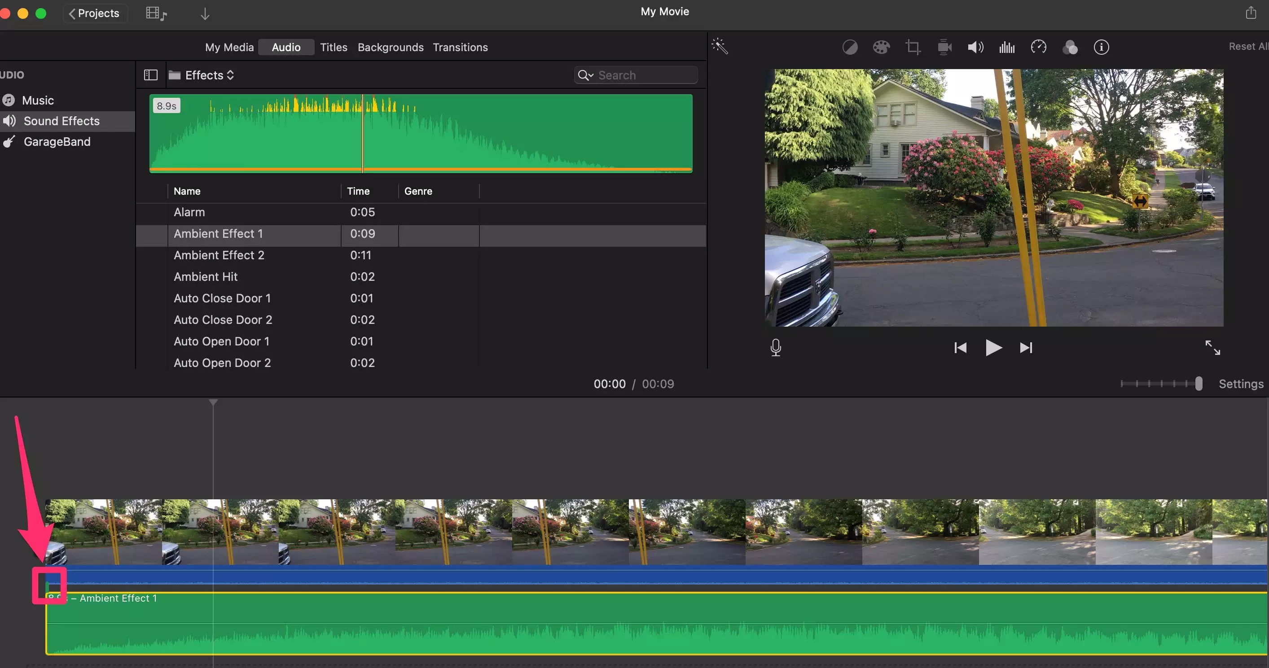The height and width of the screenshot is (668, 1269).
Task: Open the color balance tool
Action: (x=850, y=47)
